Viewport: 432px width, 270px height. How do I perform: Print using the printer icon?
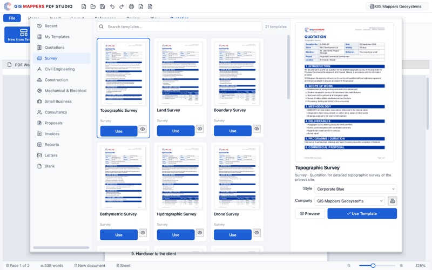click(x=131, y=6)
